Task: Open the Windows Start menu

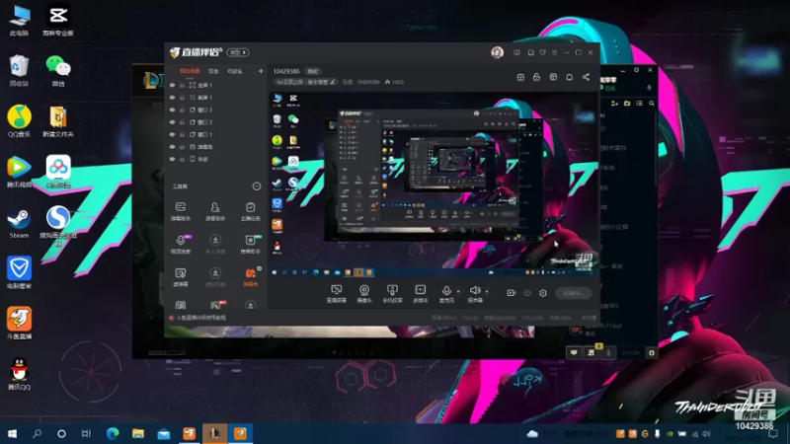Action: [x=12, y=433]
